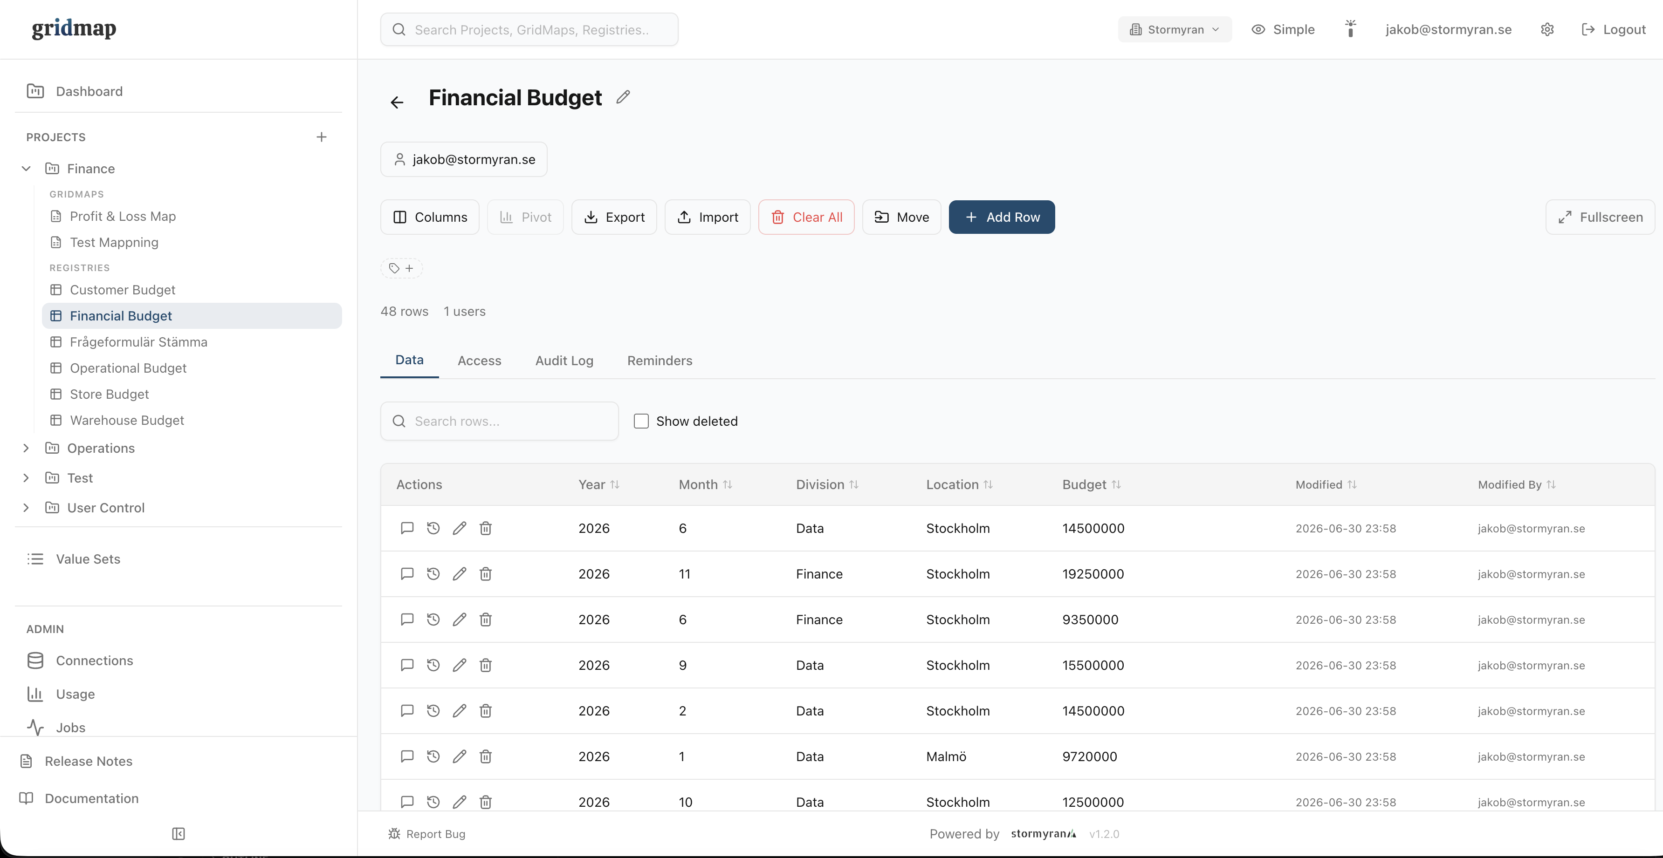Click the Import button
The image size is (1663, 858).
[707, 218]
